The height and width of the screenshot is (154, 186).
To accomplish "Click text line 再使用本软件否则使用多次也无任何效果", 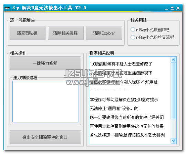I will [127, 126].
